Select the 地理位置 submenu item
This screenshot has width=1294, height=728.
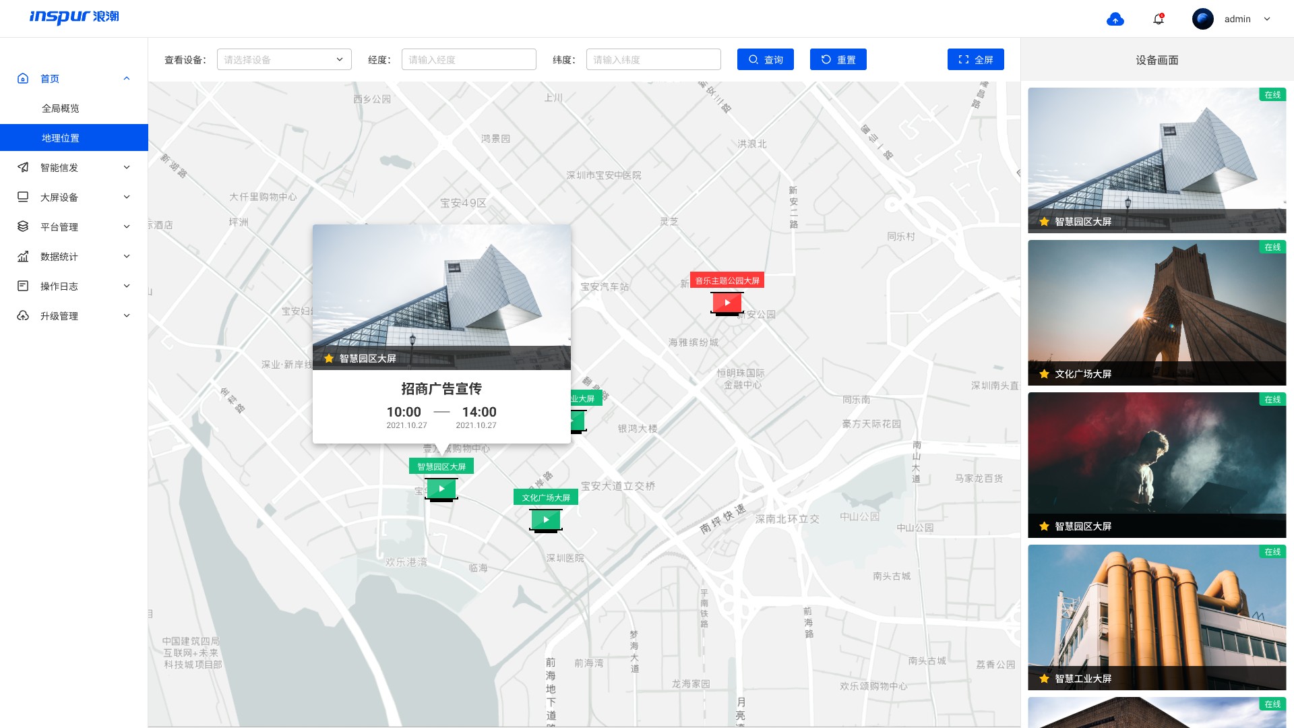(x=74, y=138)
